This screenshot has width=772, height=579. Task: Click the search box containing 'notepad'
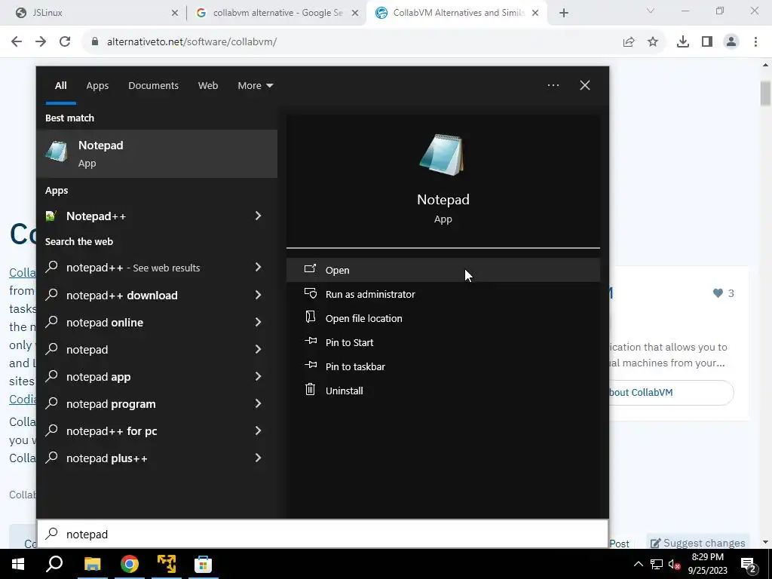[x=323, y=535]
